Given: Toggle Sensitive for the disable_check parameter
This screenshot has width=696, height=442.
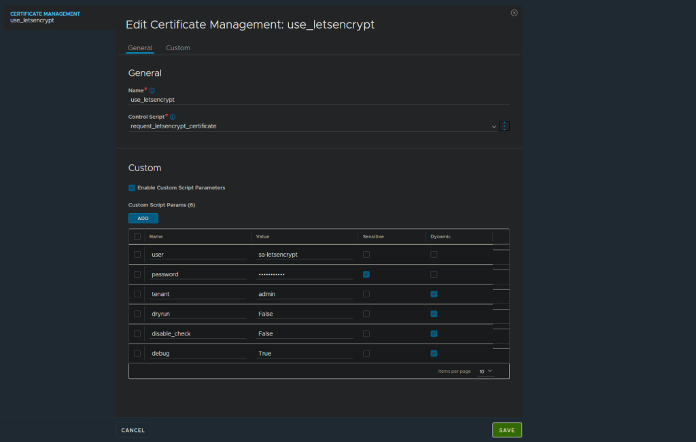Looking at the screenshot, I should [x=366, y=334].
